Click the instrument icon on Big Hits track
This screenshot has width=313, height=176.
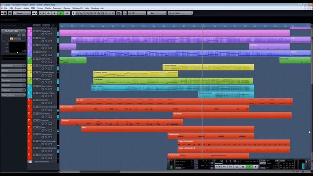tap(30, 100)
